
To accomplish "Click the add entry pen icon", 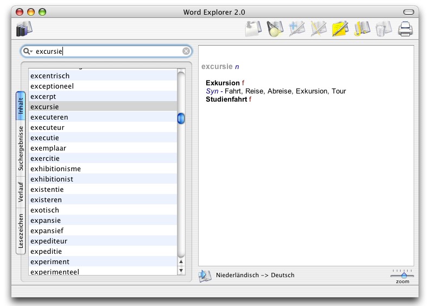I will click(x=297, y=29).
